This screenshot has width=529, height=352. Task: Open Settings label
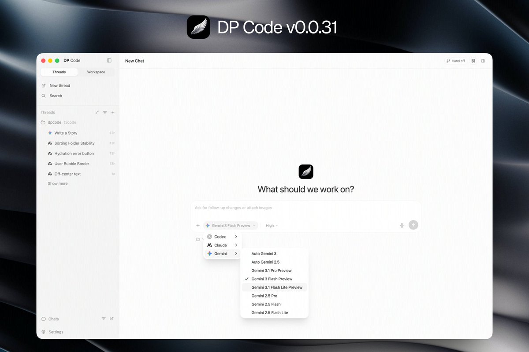pos(56,332)
